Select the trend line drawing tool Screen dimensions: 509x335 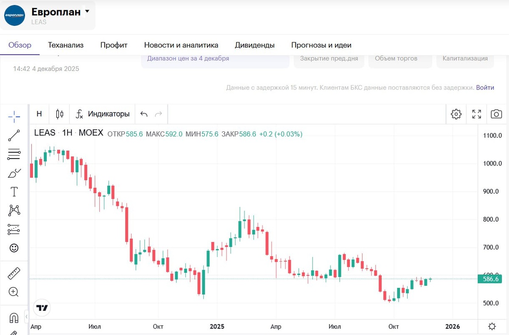point(14,135)
